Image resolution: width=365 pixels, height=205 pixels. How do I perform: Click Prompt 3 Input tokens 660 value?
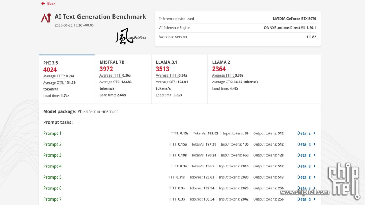coord(245,155)
